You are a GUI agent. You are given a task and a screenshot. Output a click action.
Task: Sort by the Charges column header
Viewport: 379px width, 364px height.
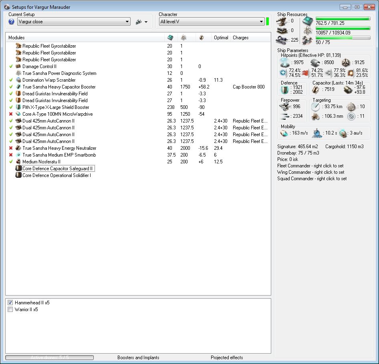pyautogui.click(x=240, y=37)
